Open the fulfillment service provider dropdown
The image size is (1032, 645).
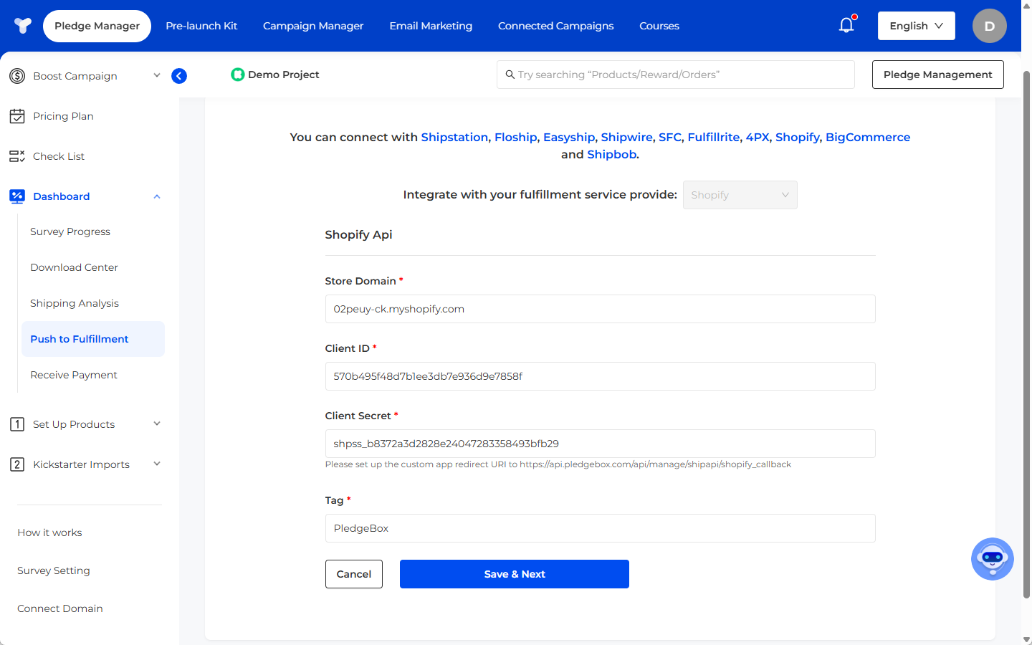coord(740,195)
